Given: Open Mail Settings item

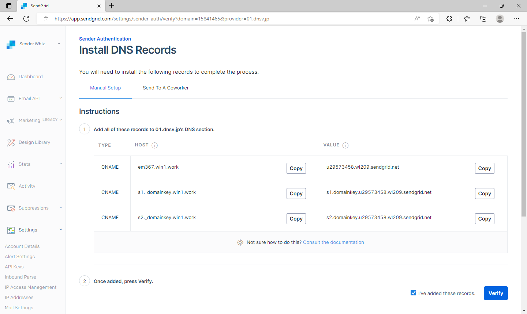Looking at the screenshot, I should 19,308.
